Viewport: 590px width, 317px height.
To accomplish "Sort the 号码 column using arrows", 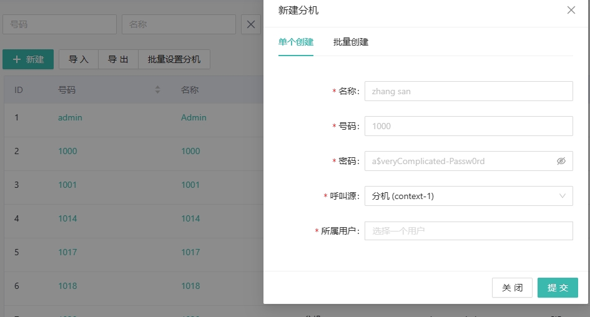I will tap(158, 90).
